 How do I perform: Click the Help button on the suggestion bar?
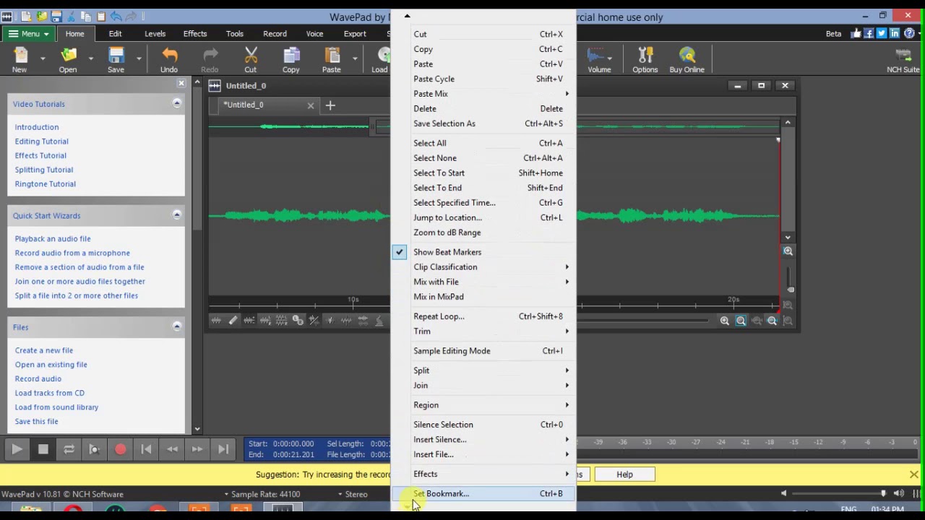pos(624,474)
